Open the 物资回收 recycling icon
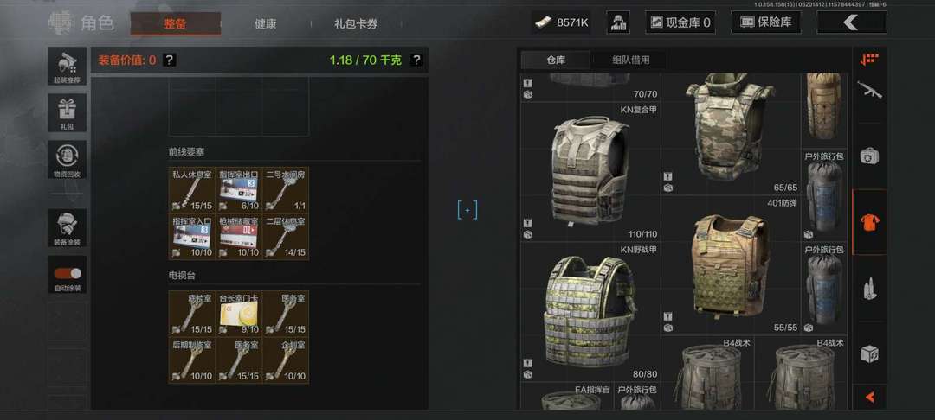The image size is (935, 420). pos(68,159)
